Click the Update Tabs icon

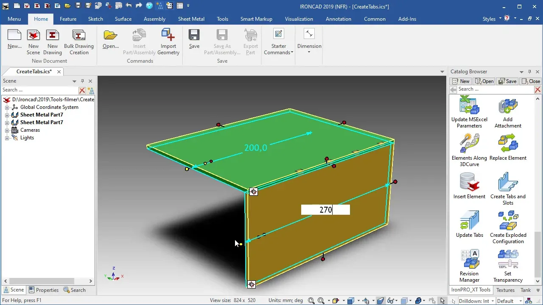point(469,221)
